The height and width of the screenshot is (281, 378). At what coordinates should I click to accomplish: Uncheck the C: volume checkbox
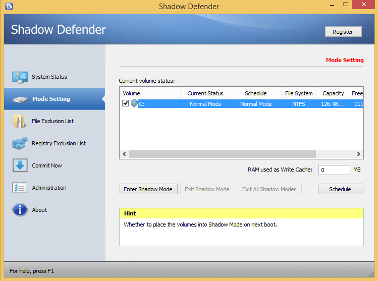(125, 103)
